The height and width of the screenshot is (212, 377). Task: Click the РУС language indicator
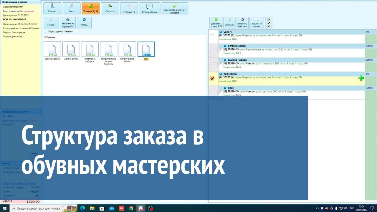pyautogui.click(x=351, y=208)
